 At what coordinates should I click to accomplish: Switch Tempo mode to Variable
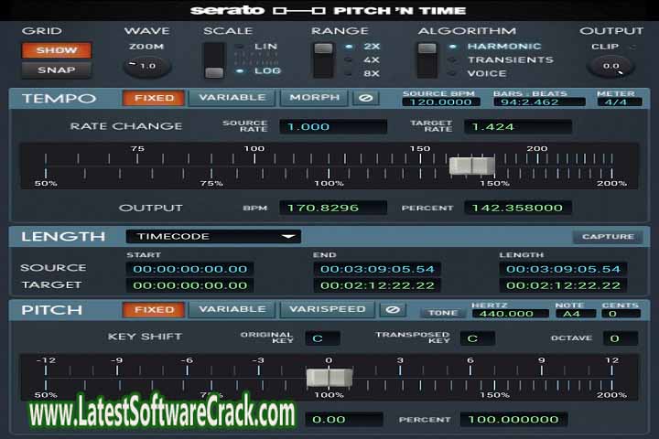point(232,98)
